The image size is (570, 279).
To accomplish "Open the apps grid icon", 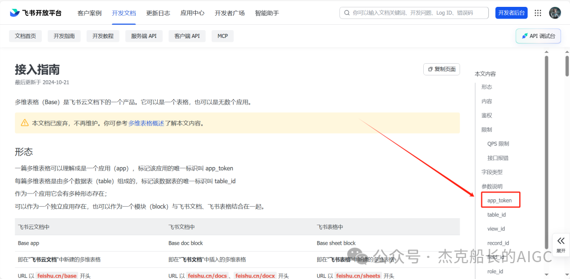I will [x=538, y=13].
